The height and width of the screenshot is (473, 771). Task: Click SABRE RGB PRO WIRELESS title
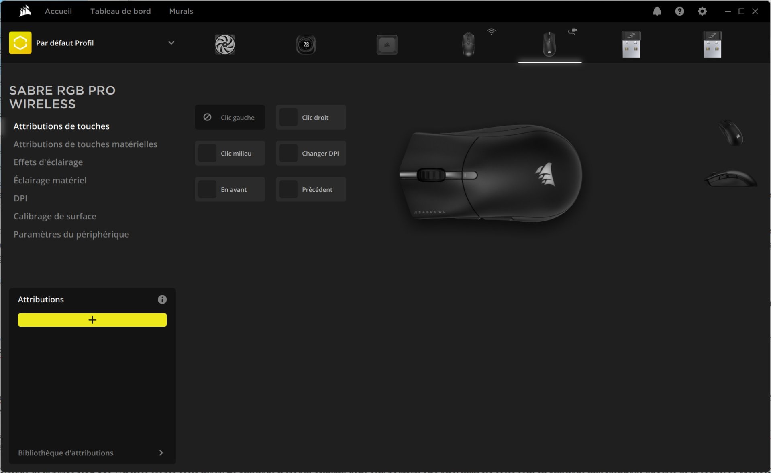[62, 97]
